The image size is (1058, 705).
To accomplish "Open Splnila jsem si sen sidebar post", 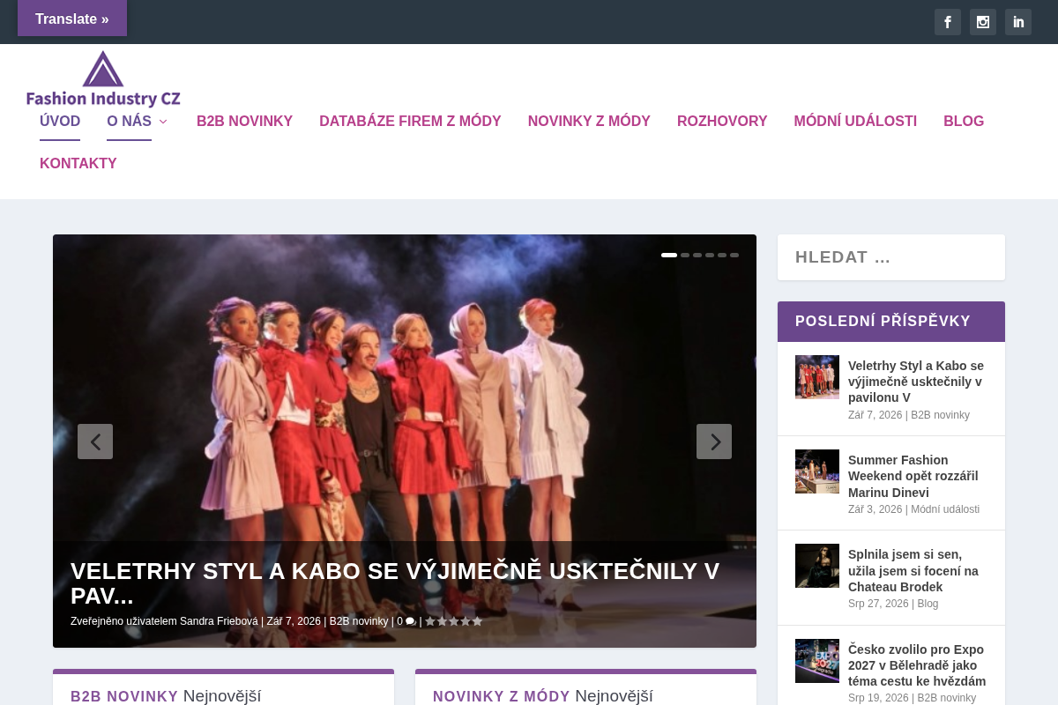I will click(913, 570).
